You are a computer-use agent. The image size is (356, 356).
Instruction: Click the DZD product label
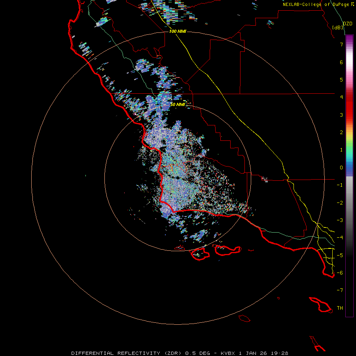348,24
